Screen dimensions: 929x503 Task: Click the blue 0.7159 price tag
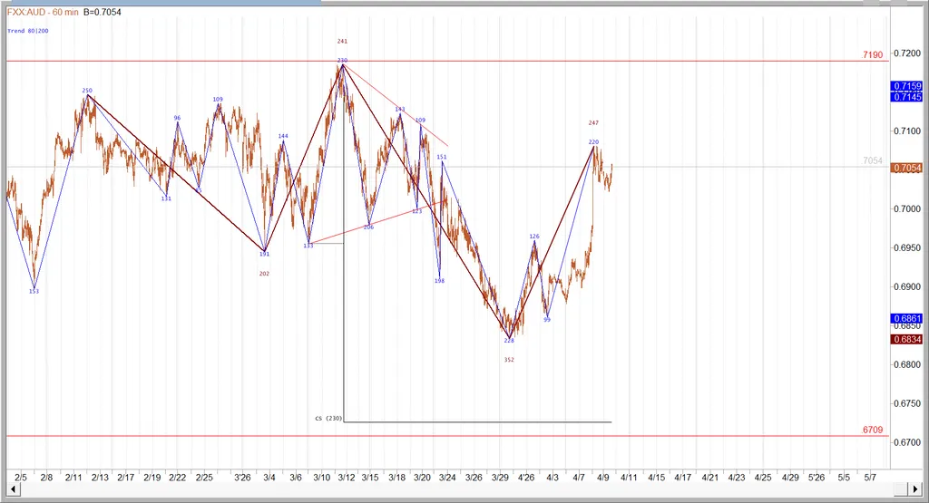click(x=907, y=86)
